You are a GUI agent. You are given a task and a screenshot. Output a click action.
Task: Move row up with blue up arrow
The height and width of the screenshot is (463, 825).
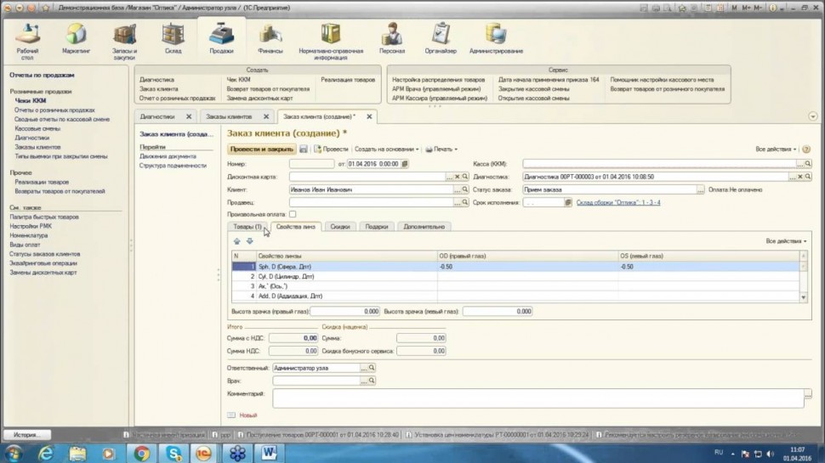click(237, 241)
